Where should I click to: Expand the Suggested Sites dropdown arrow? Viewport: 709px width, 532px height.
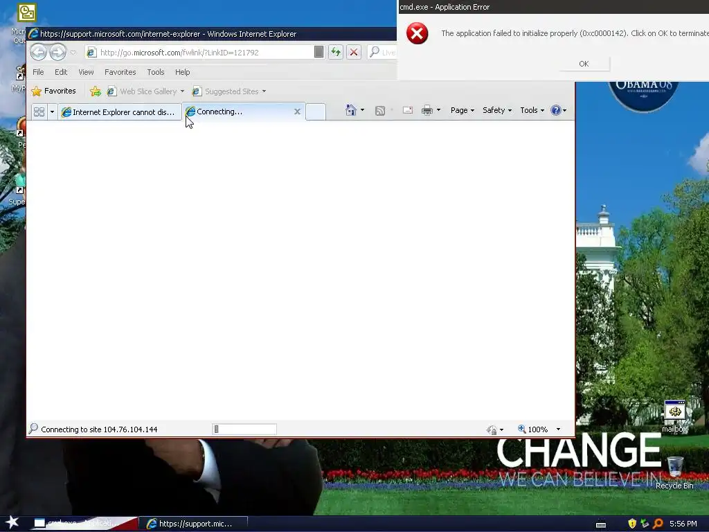tap(264, 91)
